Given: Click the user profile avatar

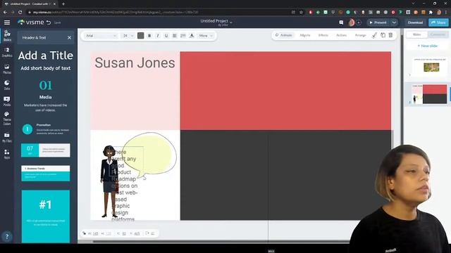Looking at the screenshot, I should (x=351, y=22).
